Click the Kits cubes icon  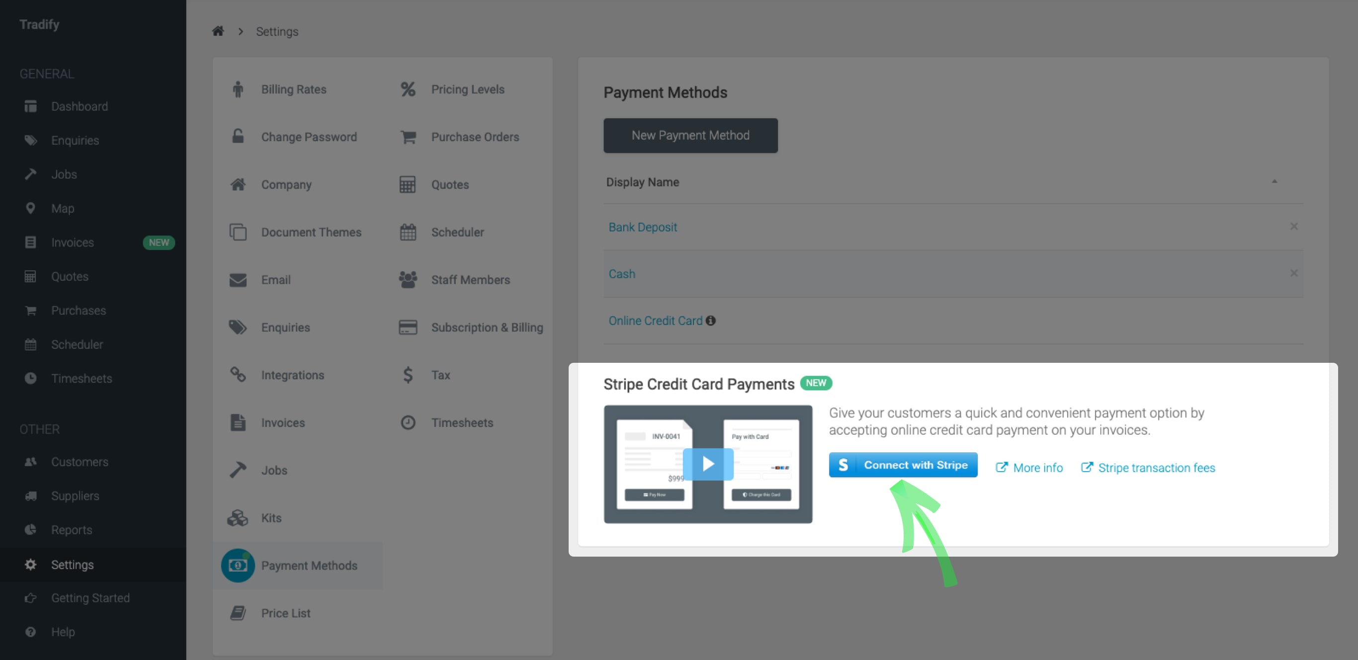[238, 518]
